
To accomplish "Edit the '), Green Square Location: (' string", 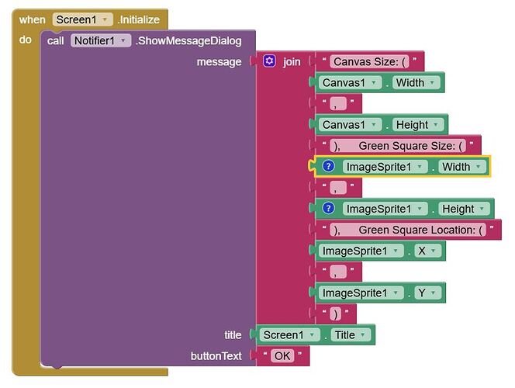I will tap(408, 230).
